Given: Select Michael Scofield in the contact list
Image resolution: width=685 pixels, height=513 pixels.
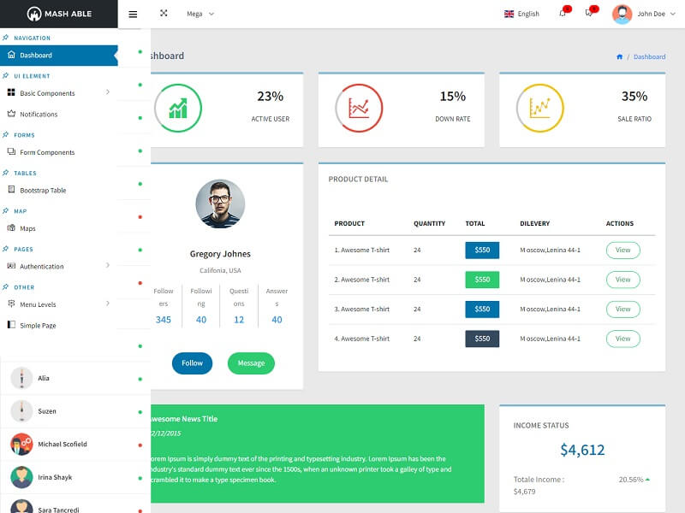Looking at the screenshot, I should coord(62,445).
